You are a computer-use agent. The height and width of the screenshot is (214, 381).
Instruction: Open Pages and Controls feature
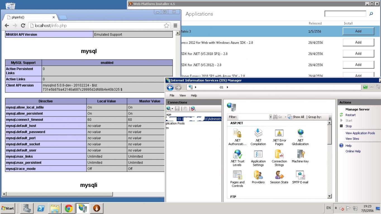coord(237,179)
